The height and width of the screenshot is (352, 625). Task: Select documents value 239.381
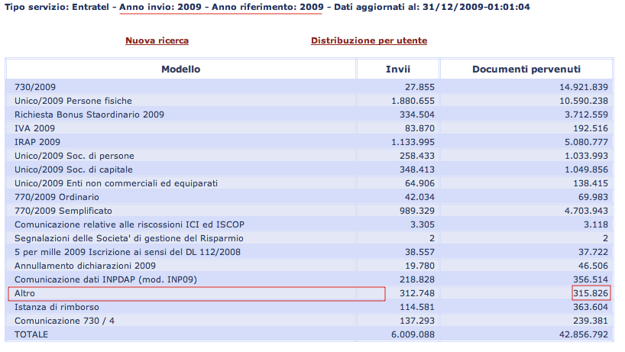coord(591,321)
